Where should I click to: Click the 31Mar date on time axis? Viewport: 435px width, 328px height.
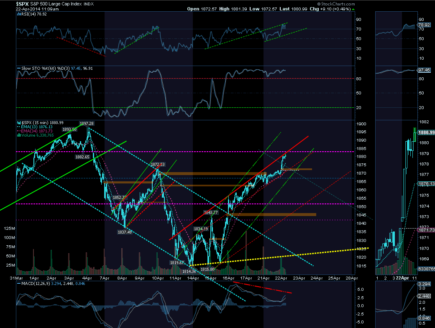tap(16, 278)
